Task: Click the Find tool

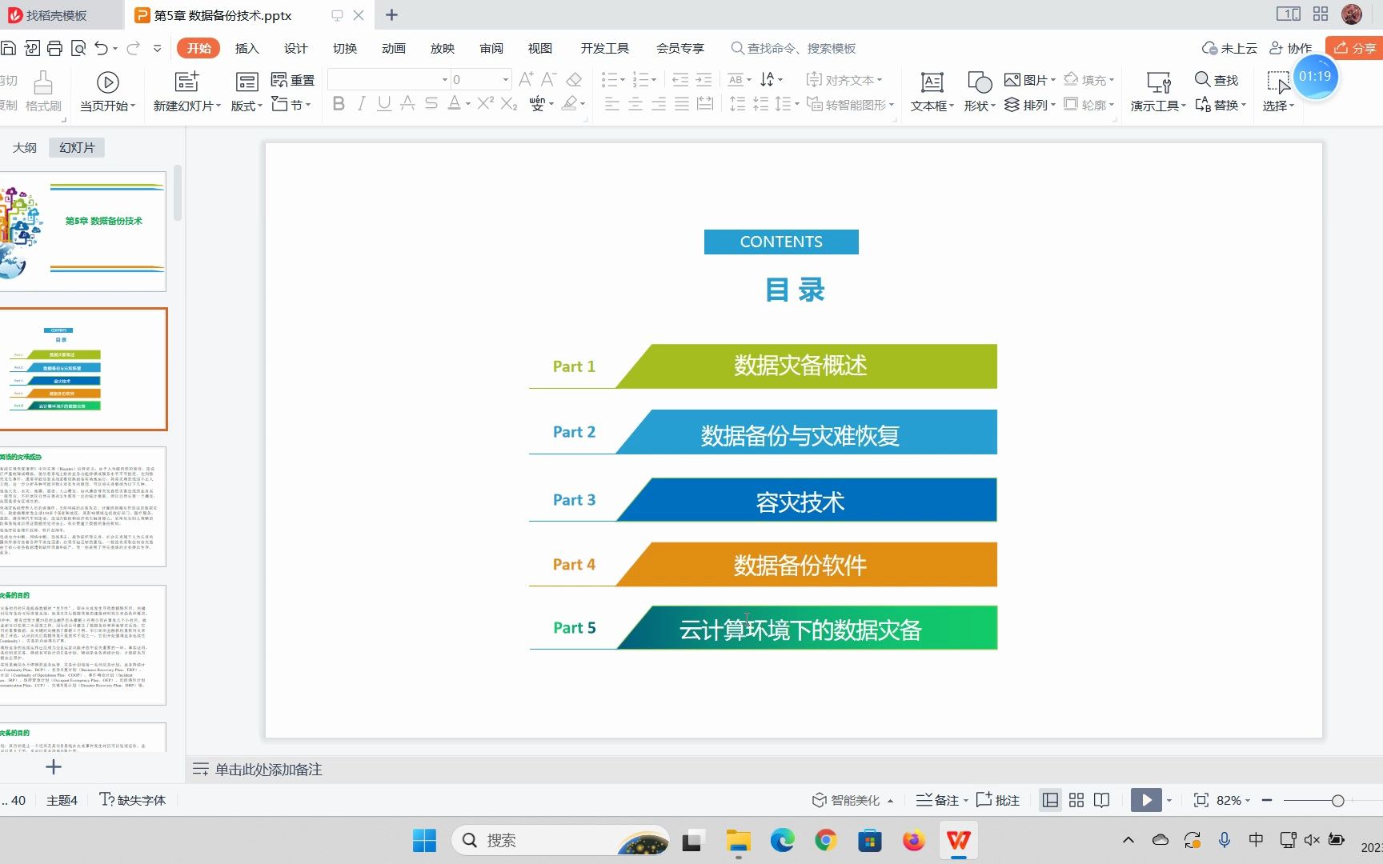Action: point(1217,80)
